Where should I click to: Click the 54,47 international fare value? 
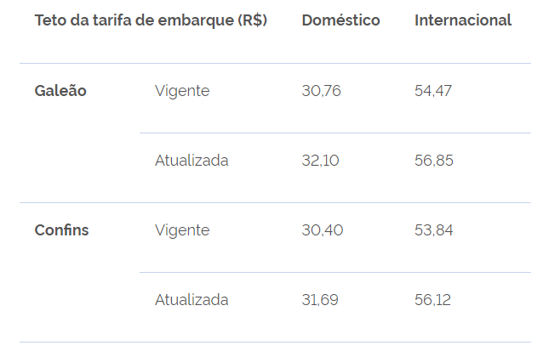[x=433, y=91]
